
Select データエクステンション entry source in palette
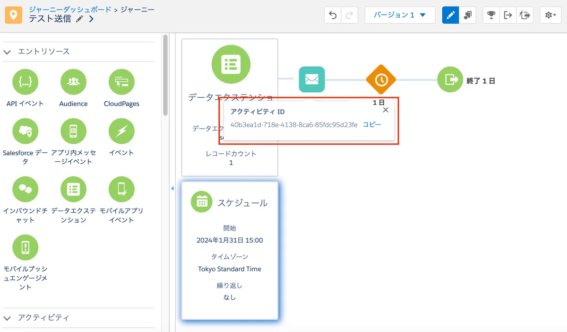(73, 200)
